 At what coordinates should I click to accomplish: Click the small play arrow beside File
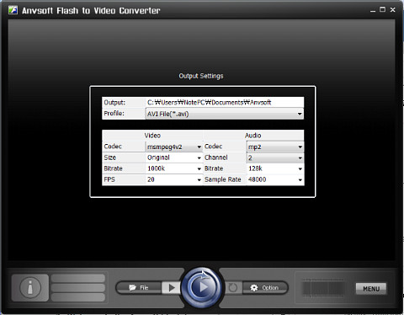(172, 287)
